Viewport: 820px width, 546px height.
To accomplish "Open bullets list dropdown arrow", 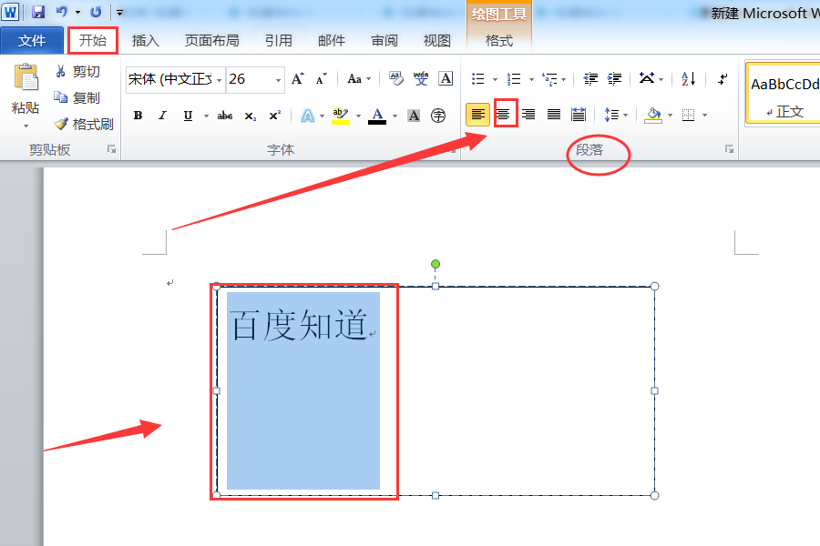I will pyautogui.click(x=495, y=79).
